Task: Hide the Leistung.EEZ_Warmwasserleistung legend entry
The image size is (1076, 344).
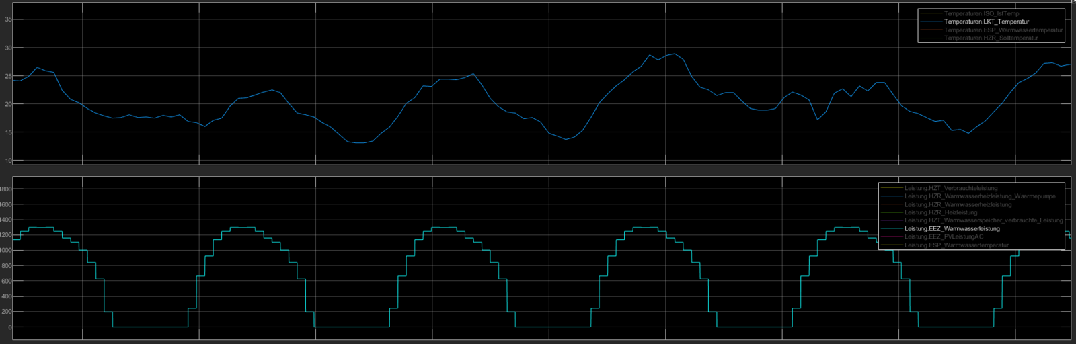Action: (952, 229)
